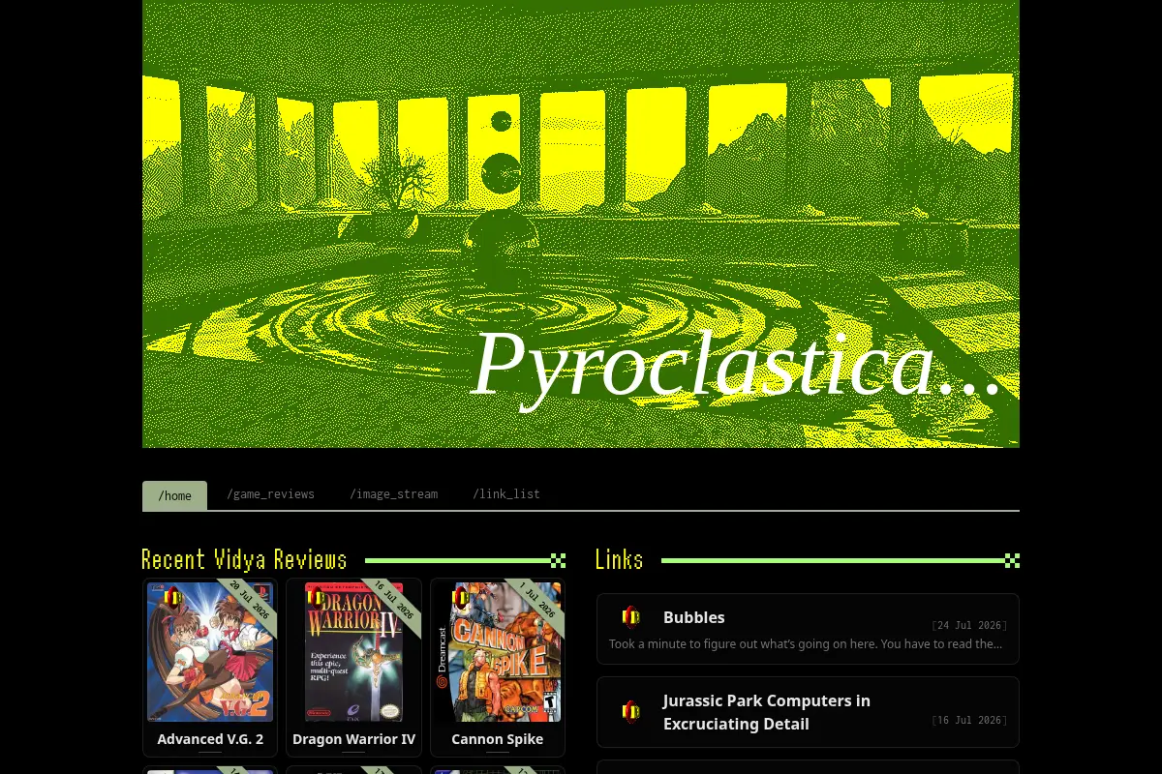1162x774 pixels.
Task: Open the /image_stream tab
Action: 393,494
